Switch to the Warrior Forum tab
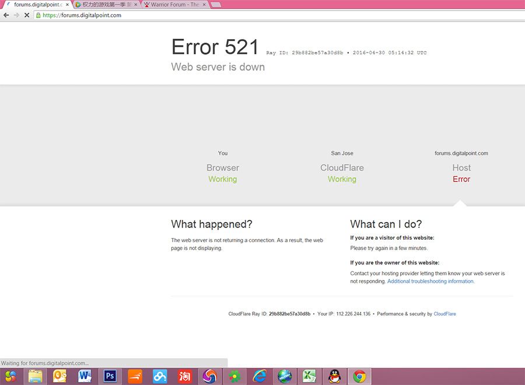 [x=175, y=5]
